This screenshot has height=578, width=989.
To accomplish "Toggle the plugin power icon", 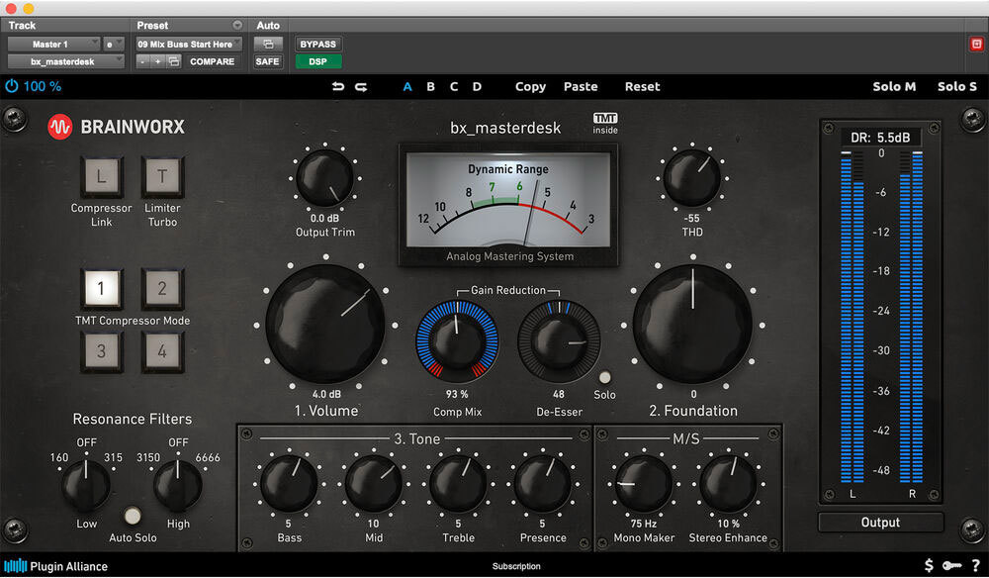I will (x=12, y=86).
